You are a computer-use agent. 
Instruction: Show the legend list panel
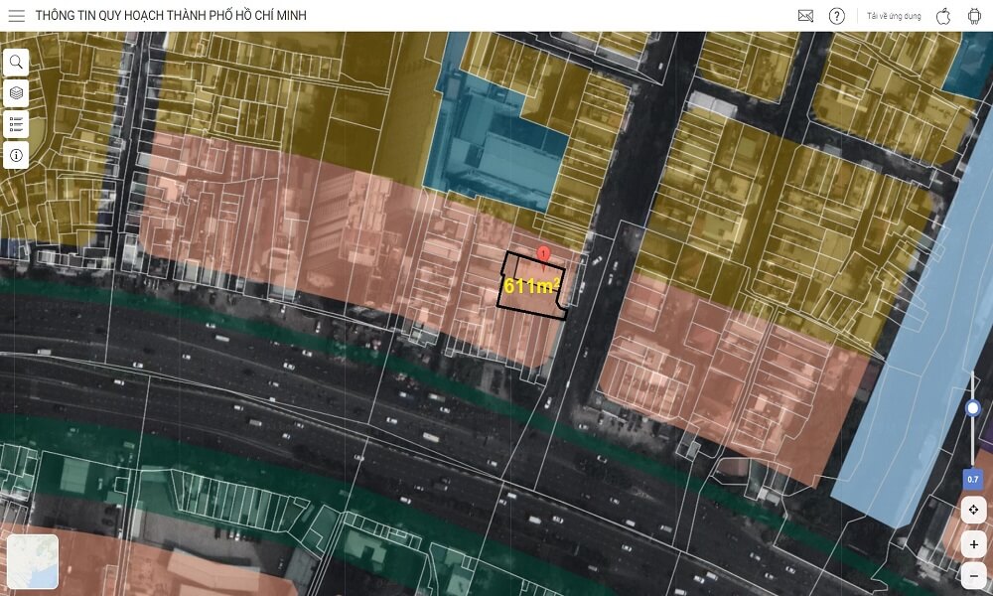[16, 124]
